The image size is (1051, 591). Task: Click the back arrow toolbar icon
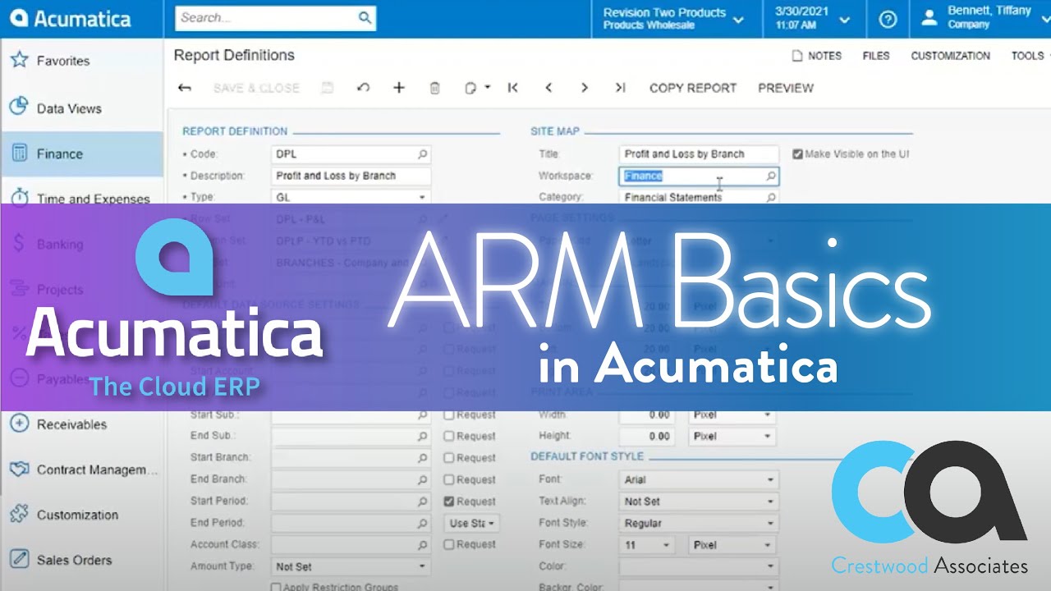[x=185, y=88]
